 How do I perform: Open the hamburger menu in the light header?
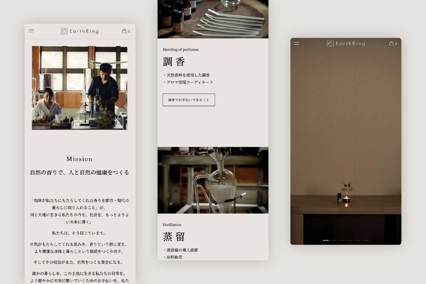[31, 31]
